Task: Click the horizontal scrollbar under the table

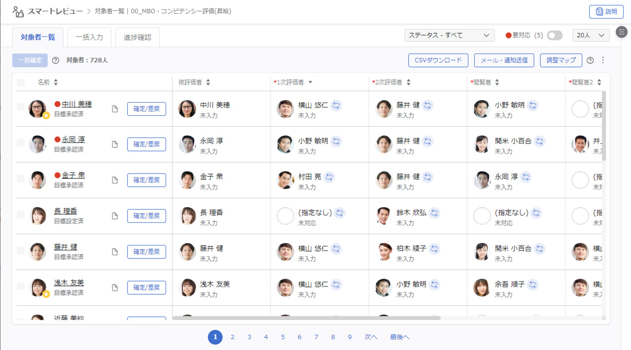Action: pos(306,318)
